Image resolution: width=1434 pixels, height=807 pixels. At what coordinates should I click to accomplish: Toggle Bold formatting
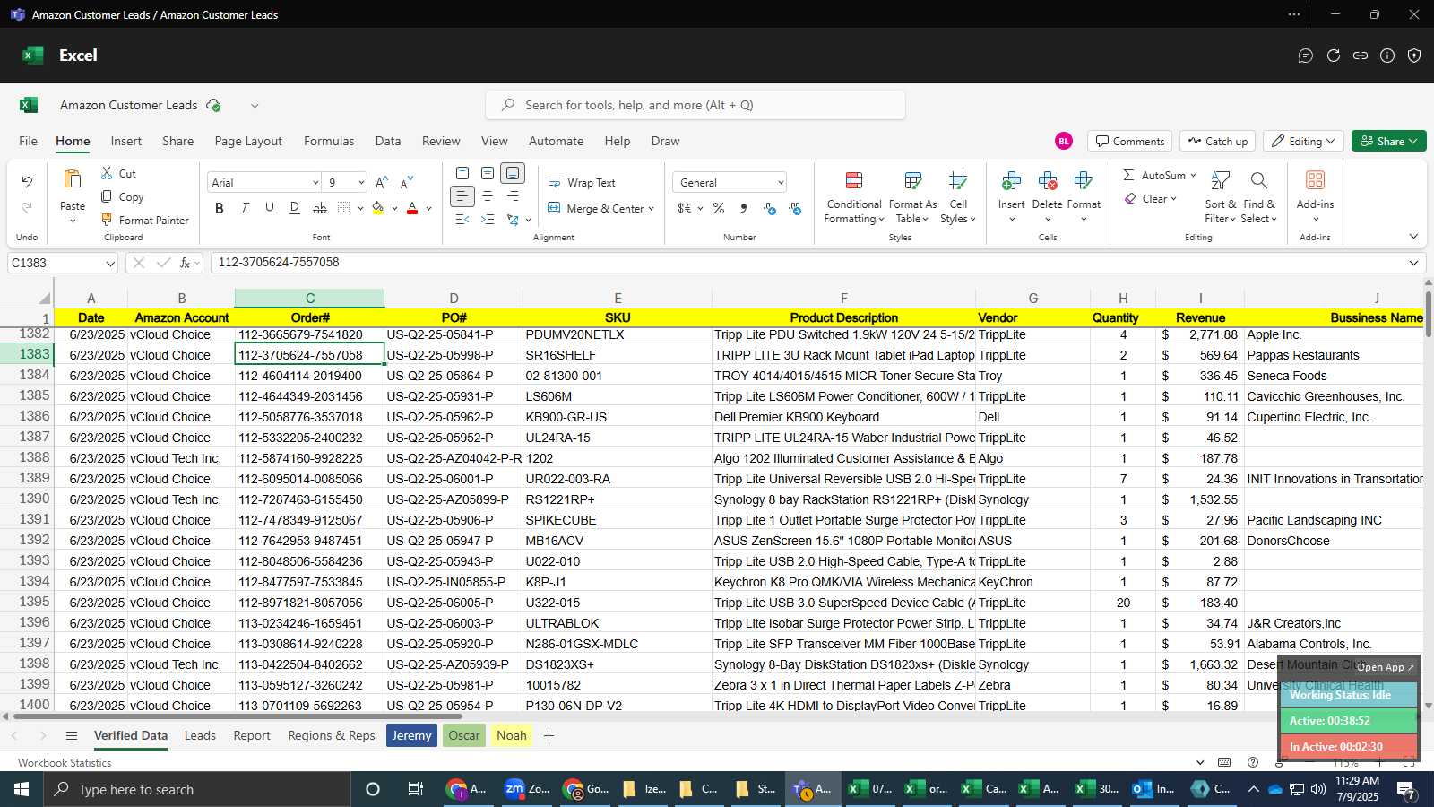(219, 208)
